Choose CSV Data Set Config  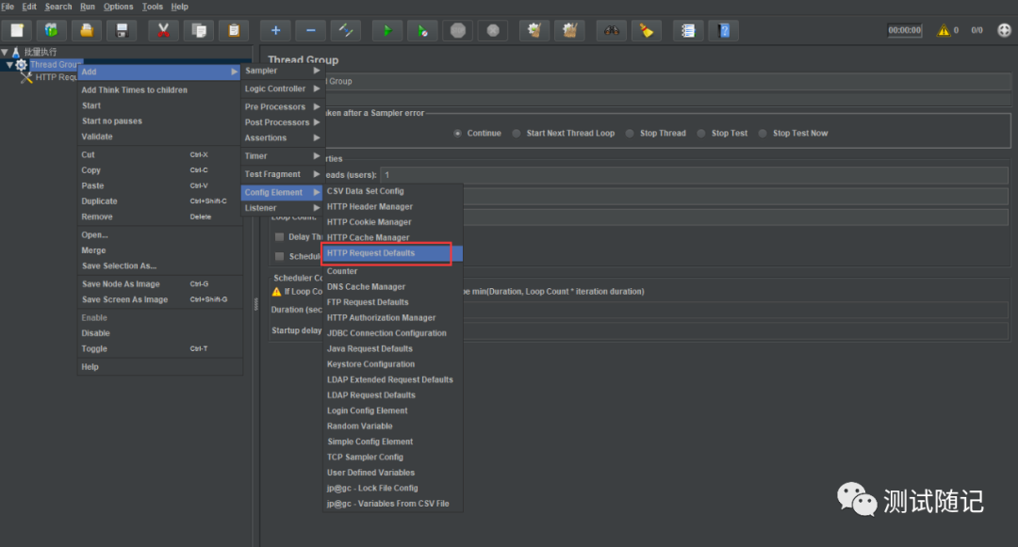coord(366,191)
